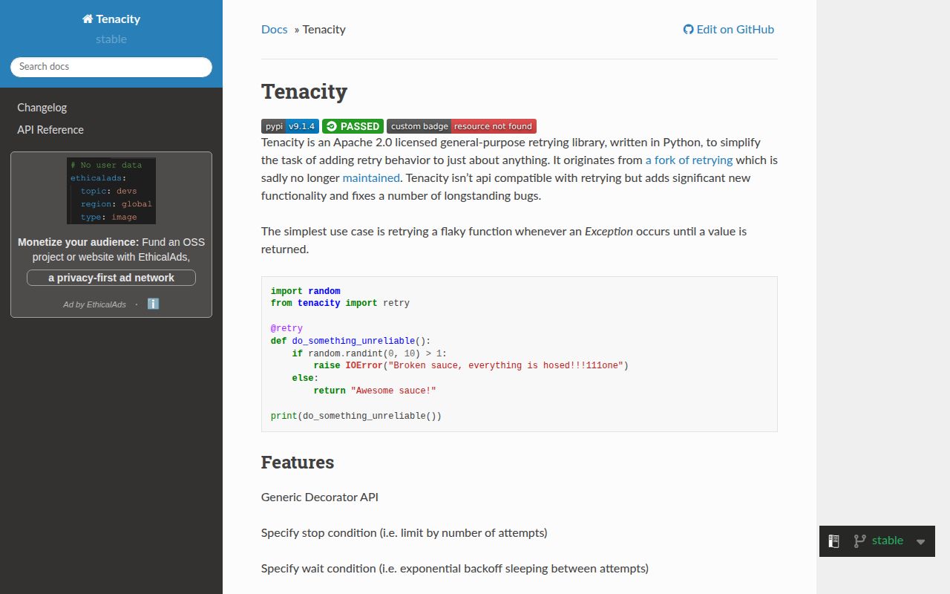Viewport: 950px width, 594px height.
Task: Click the stable version label in flyout
Action: point(888,541)
